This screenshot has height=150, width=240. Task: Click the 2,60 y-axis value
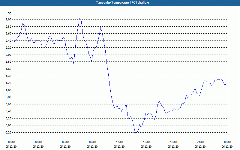click(x=9, y=34)
